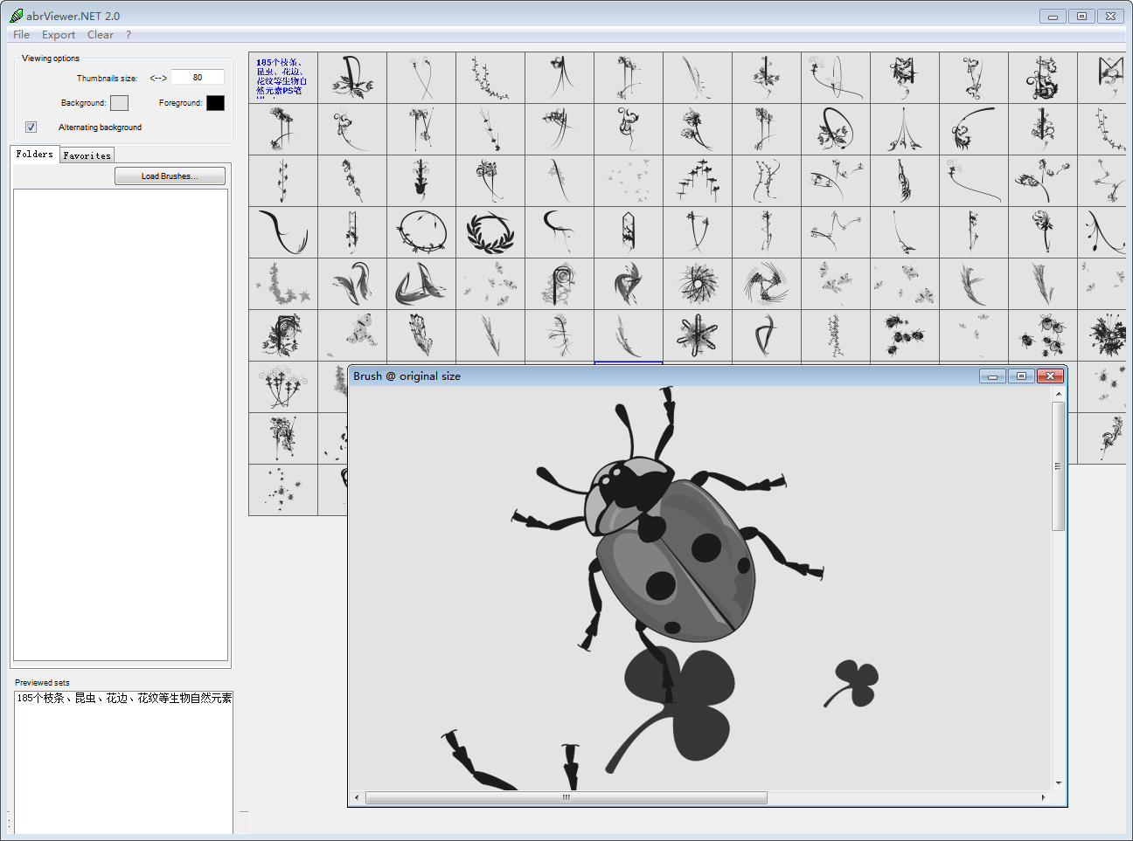Click the abrViewer.NET app icon in title bar
This screenshot has width=1133, height=841.
click(16, 16)
